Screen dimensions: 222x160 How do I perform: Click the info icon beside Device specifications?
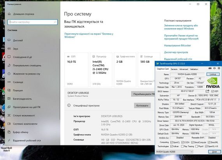click(x=69, y=105)
